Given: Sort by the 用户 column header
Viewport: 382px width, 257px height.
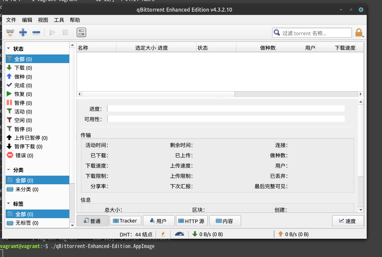Looking at the screenshot, I should [x=296, y=47].
